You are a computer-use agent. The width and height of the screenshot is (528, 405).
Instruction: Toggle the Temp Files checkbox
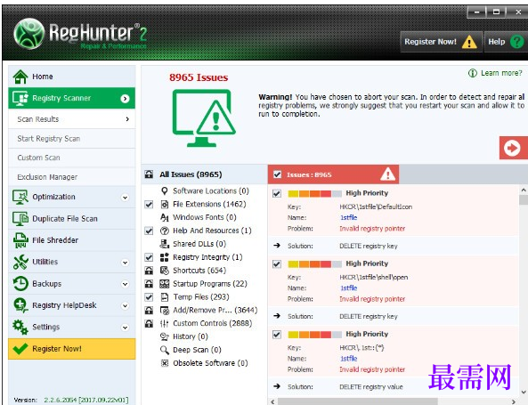[x=149, y=297]
